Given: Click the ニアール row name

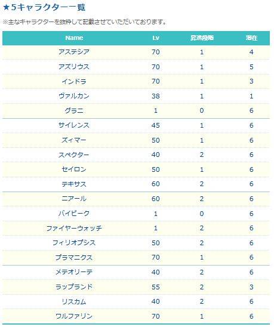Looking at the screenshot, I should tap(74, 199).
